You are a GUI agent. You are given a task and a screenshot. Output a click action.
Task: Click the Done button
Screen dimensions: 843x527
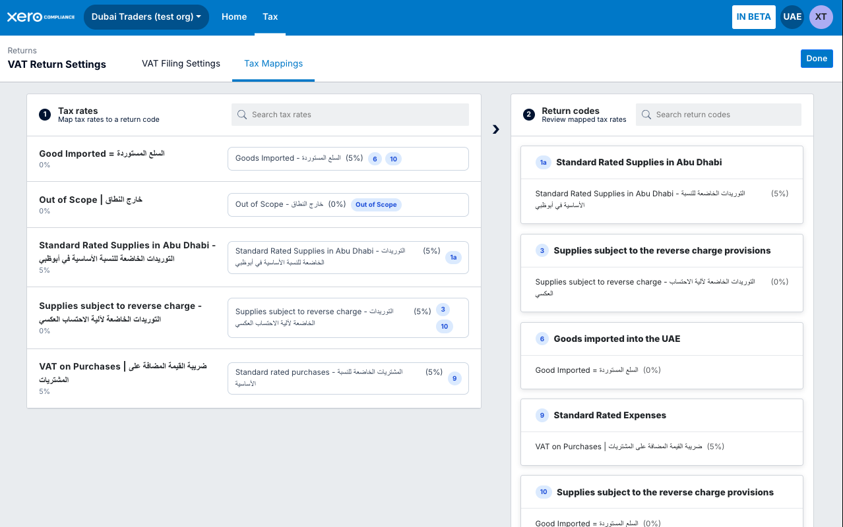(x=817, y=59)
